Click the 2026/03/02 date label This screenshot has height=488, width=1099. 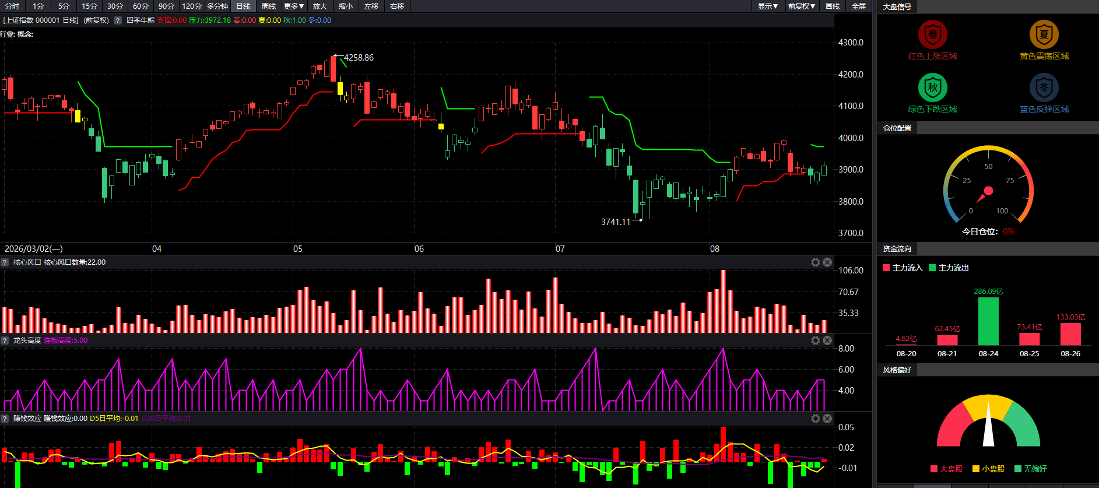coord(34,249)
